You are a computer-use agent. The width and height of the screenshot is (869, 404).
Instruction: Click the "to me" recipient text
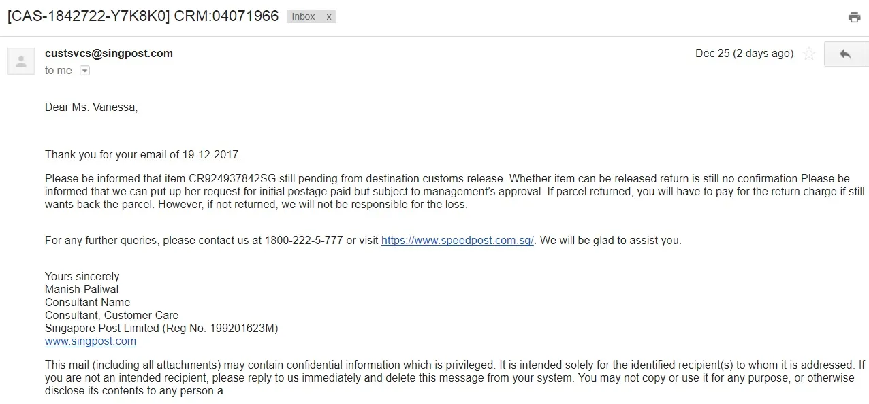(59, 71)
